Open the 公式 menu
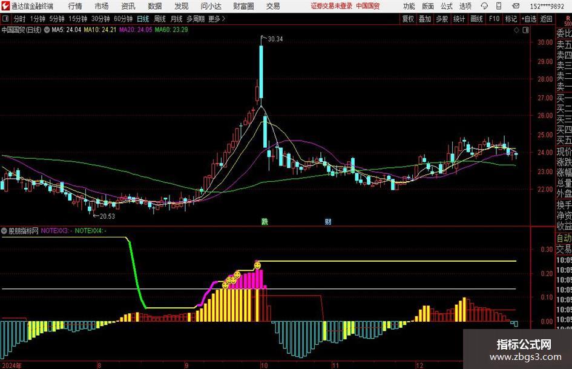The height and width of the screenshot is (369, 572). pos(446,6)
